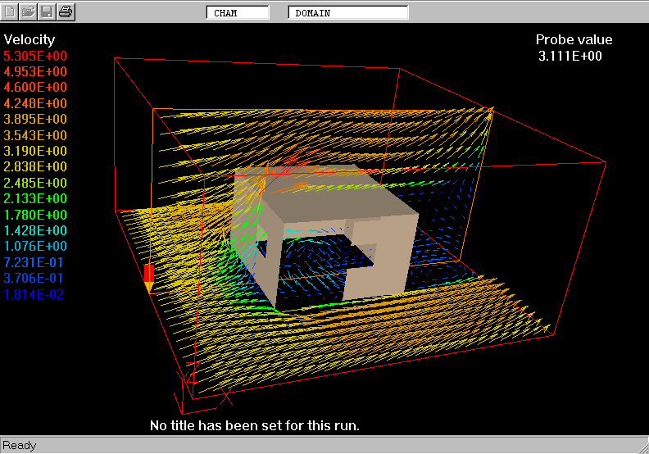Click the cyan legend value 1.428E+00

point(36,230)
